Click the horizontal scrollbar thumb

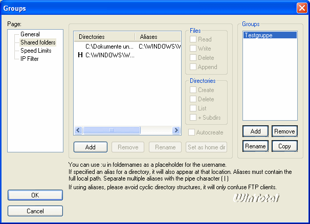pos(112,130)
